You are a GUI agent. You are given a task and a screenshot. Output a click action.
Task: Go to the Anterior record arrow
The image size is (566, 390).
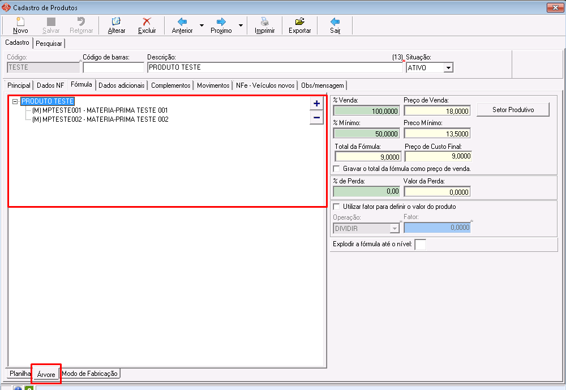[x=182, y=22]
